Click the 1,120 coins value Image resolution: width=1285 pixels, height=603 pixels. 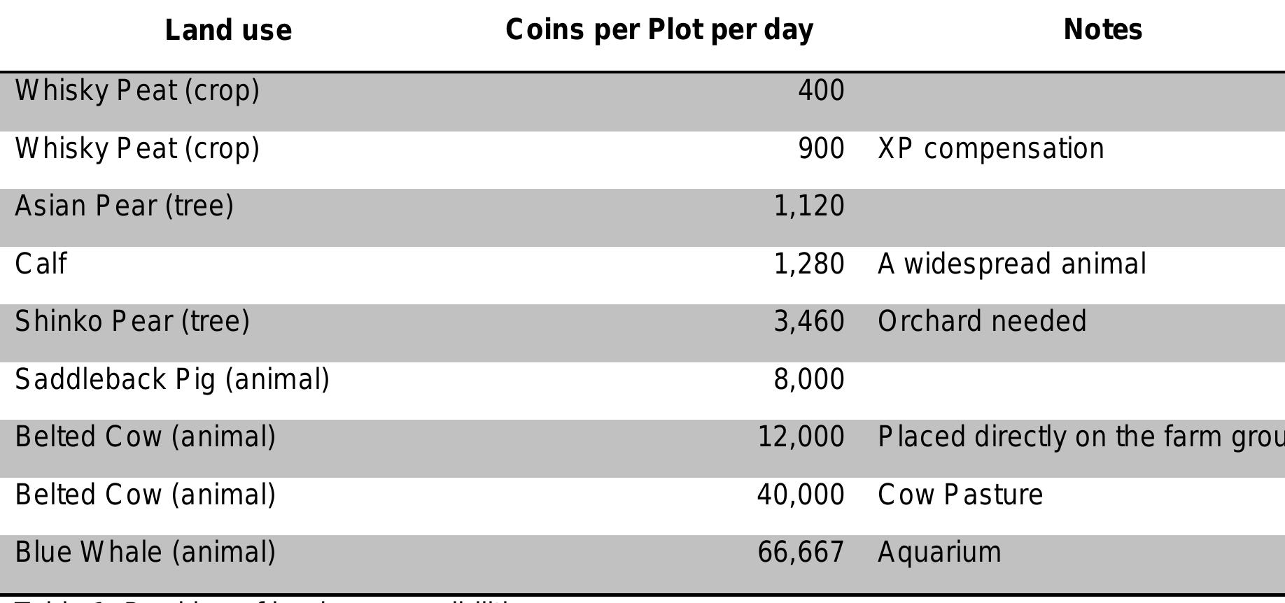tap(809, 206)
